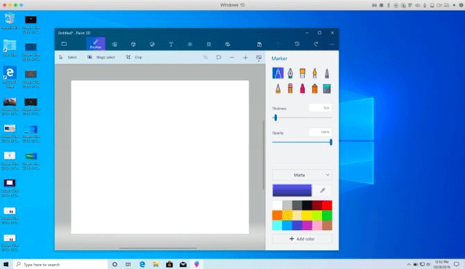Select the Oil brush
The height and width of the screenshot is (269, 465).
tap(302, 73)
